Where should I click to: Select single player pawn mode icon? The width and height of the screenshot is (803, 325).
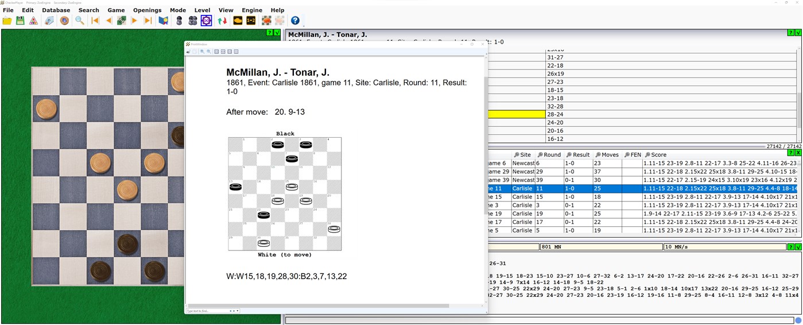click(x=179, y=21)
